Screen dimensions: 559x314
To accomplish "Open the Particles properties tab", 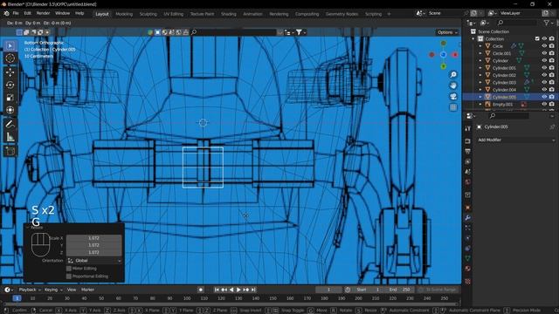I will pos(468,228).
